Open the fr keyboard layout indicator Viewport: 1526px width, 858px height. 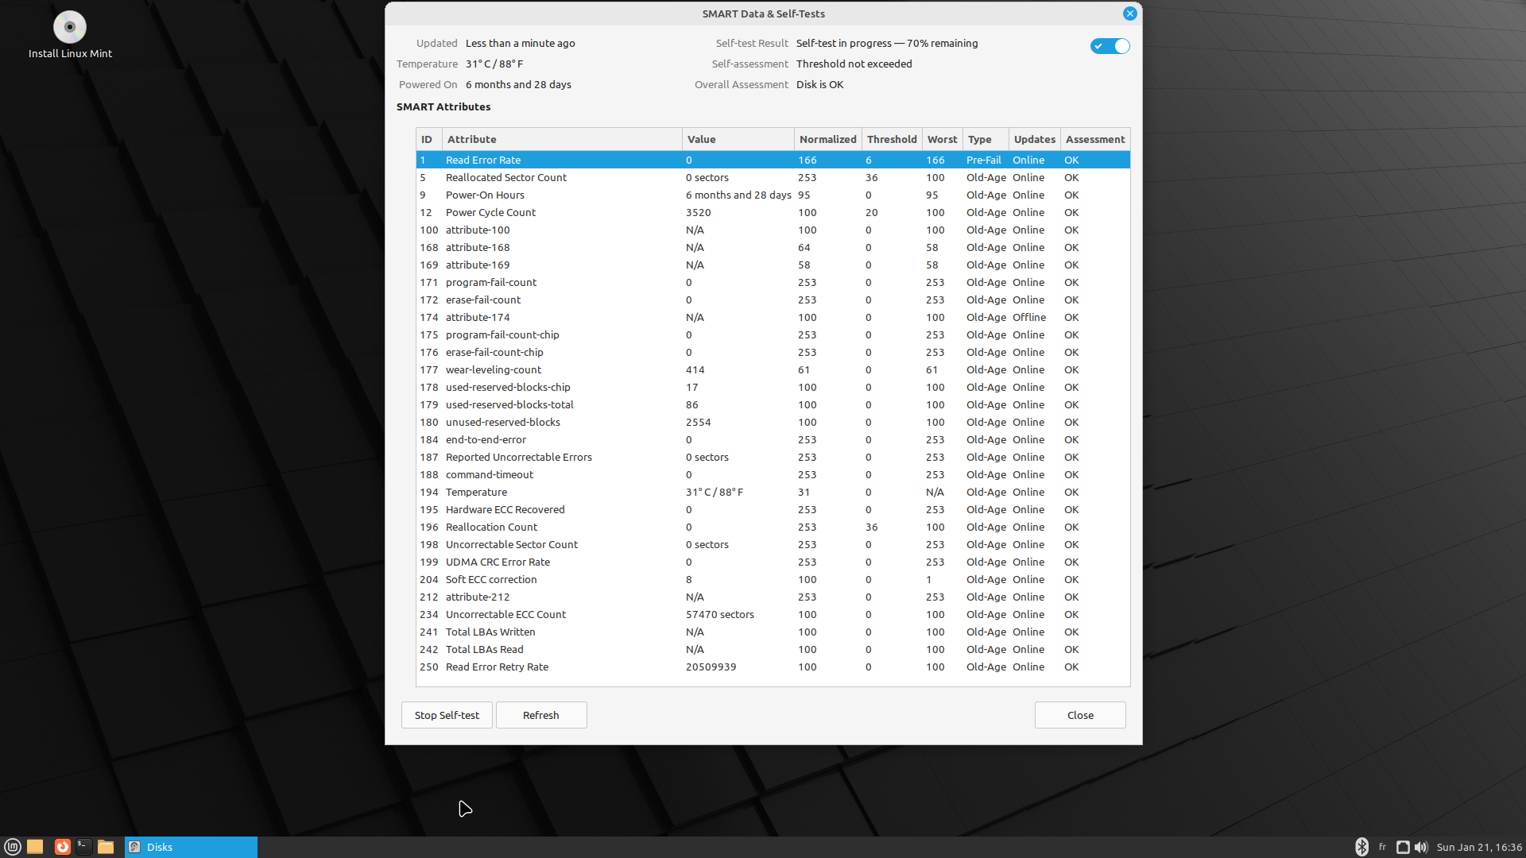tap(1382, 847)
